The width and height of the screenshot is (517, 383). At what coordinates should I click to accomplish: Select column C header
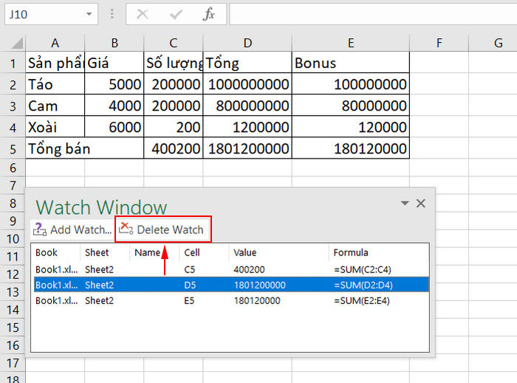[174, 43]
